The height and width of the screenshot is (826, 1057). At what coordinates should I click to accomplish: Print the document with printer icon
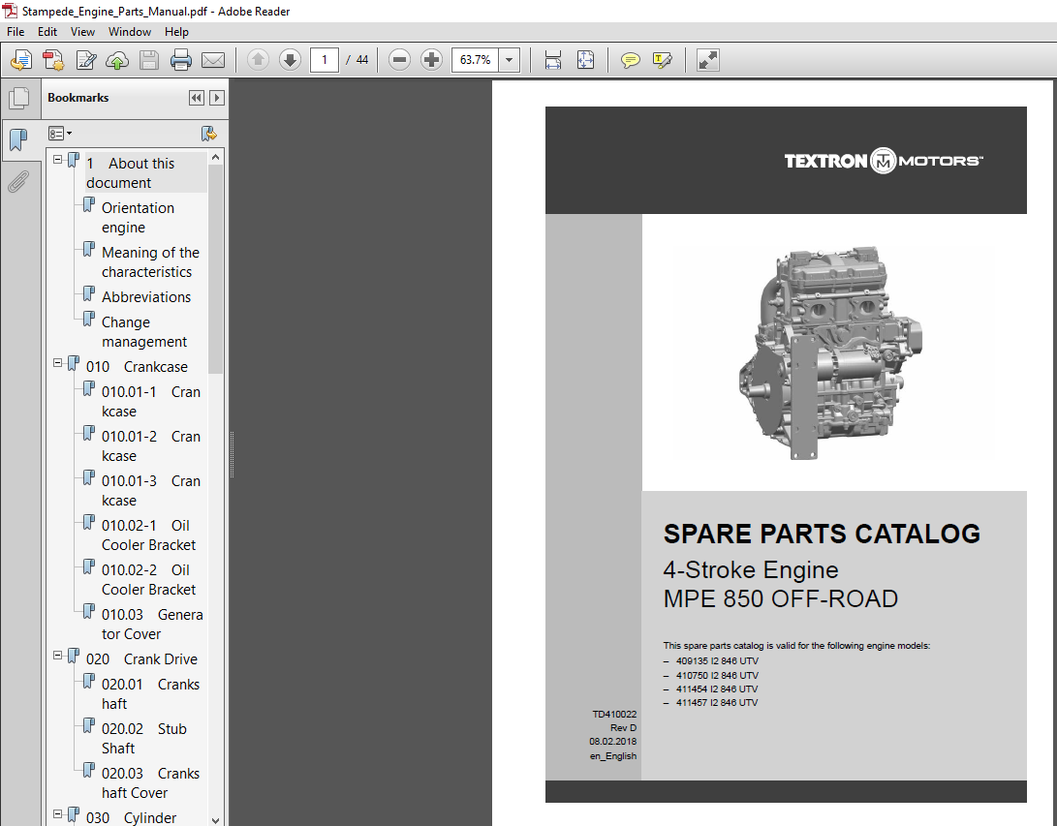180,60
